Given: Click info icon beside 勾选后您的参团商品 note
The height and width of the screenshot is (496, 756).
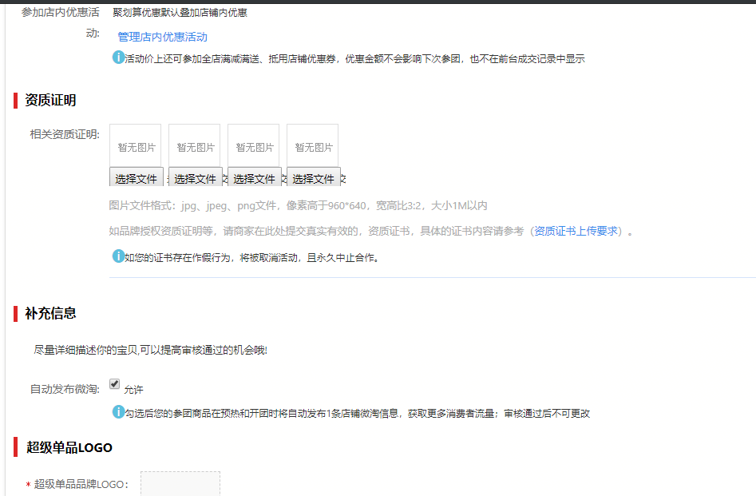Looking at the screenshot, I should pyautogui.click(x=118, y=412).
